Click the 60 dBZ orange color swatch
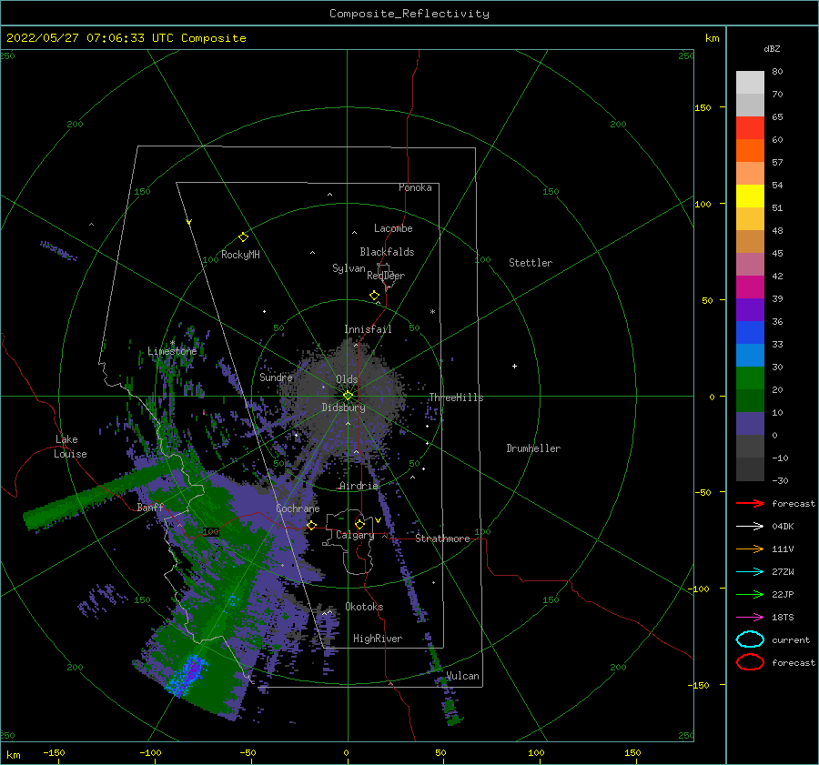Viewport: 819px width, 765px height. [750, 150]
